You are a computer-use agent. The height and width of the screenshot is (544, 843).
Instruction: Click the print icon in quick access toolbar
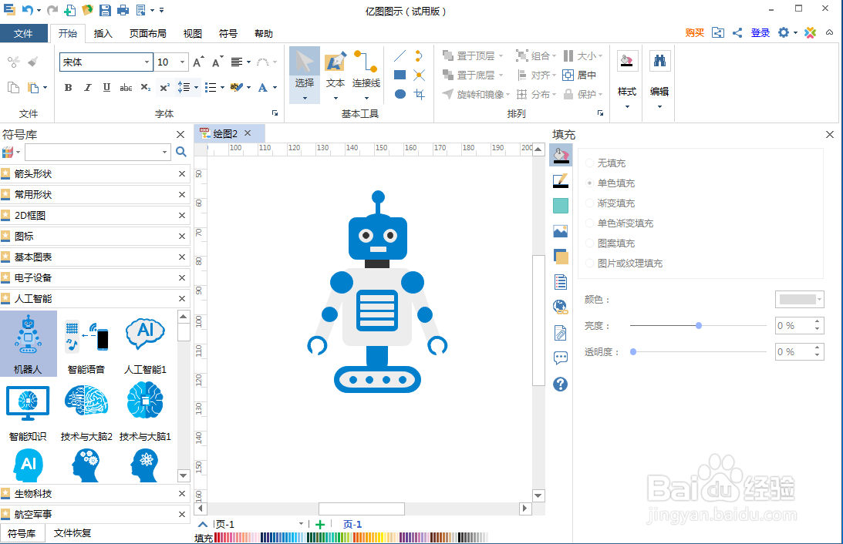coord(123,10)
